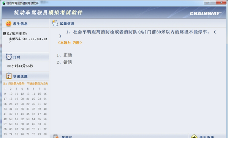Jump to question 47 in quick select
The image size is (228, 143).
pyautogui.click(x=39, y=114)
